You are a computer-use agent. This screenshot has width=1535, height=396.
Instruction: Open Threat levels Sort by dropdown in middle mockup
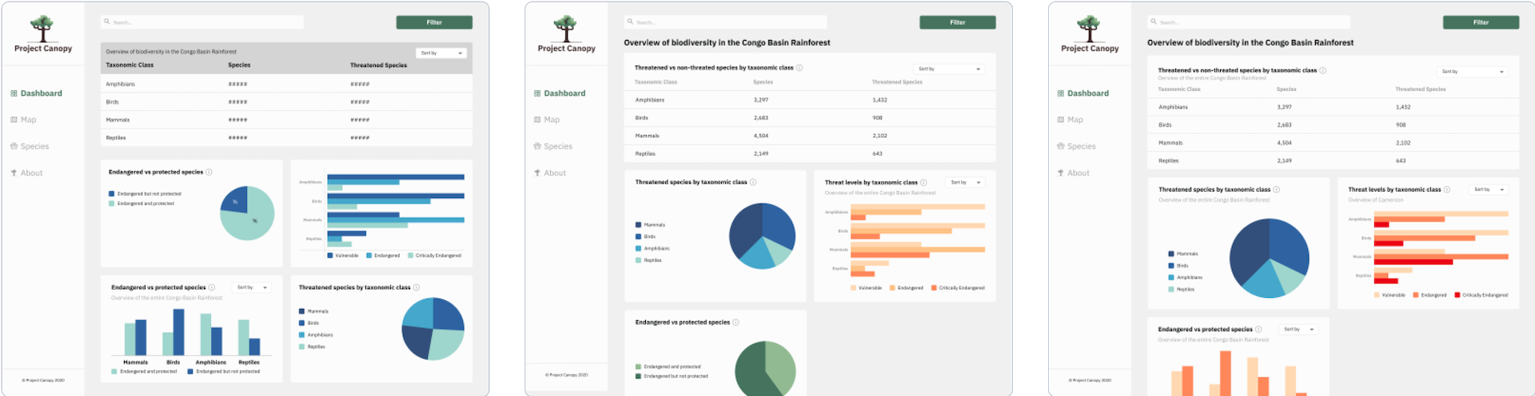965,183
